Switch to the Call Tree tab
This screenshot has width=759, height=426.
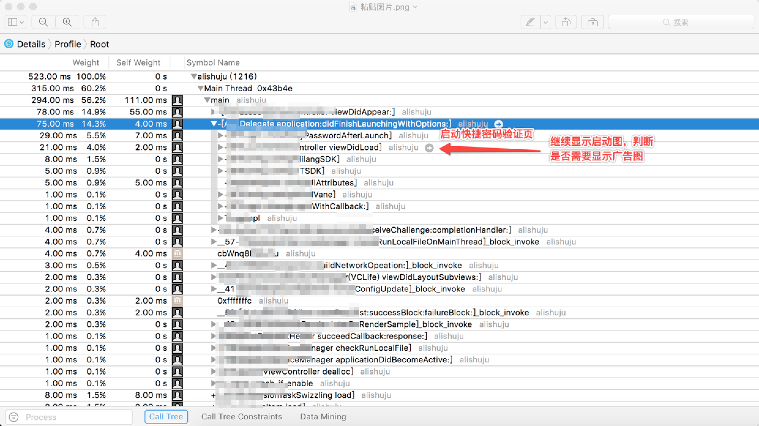[x=166, y=417]
